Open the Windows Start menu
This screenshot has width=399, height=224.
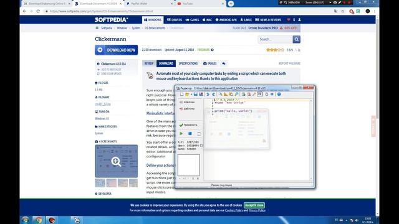(25, 220)
